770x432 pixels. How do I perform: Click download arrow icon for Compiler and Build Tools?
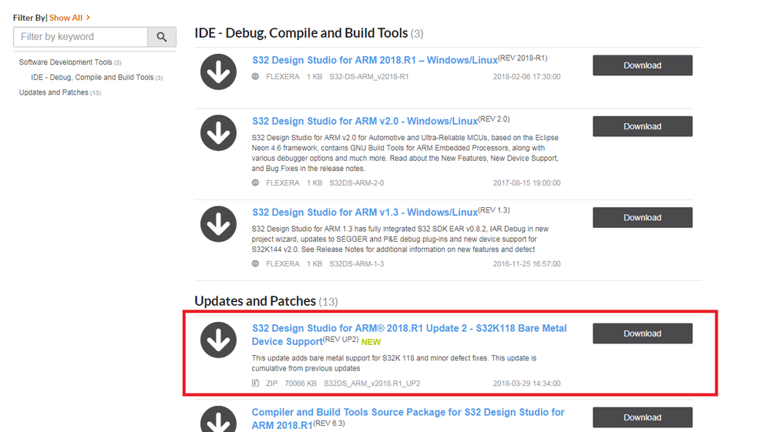pyautogui.click(x=219, y=420)
